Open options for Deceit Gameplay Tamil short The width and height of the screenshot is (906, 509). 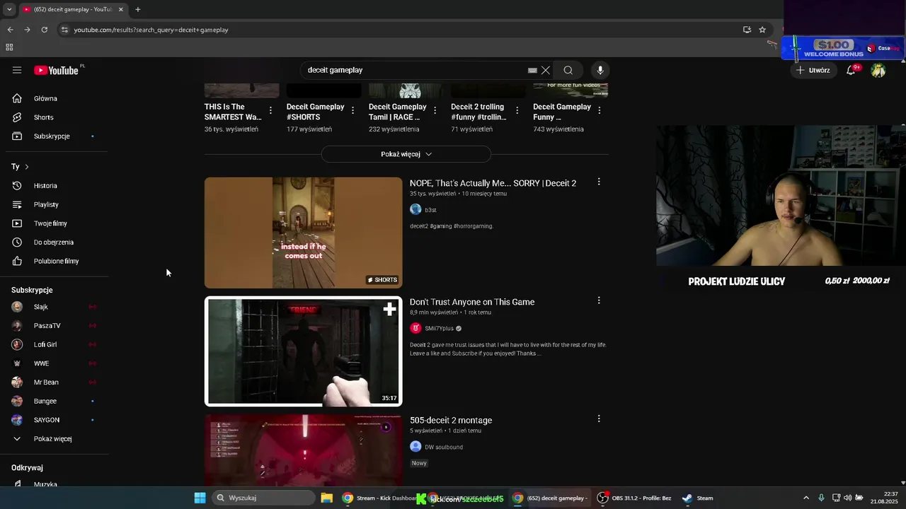tap(435, 110)
